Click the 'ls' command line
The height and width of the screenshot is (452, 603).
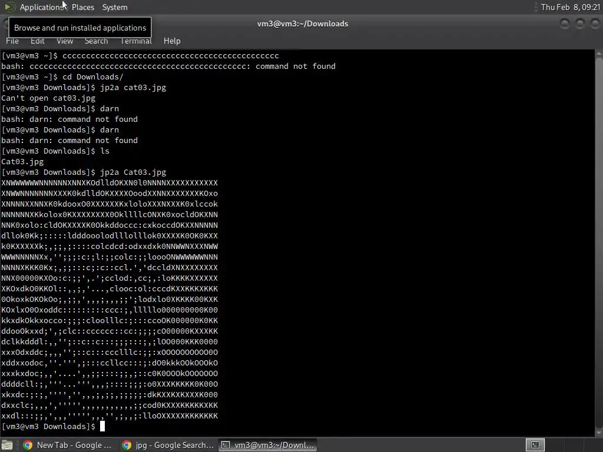click(105, 151)
